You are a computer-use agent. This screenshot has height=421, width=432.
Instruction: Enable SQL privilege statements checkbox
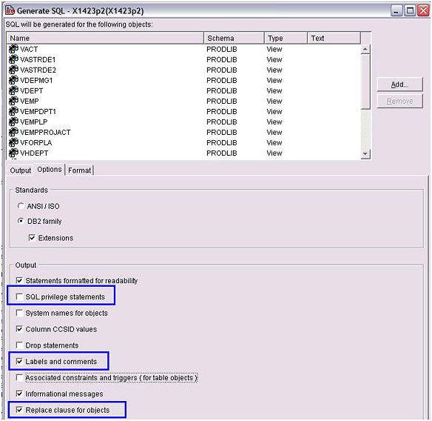click(19, 296)
